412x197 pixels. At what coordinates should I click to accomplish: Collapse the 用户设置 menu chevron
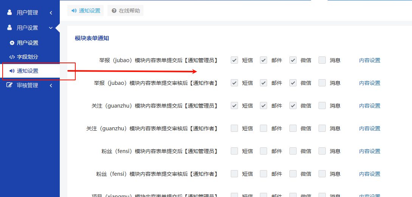coord(51,28)
